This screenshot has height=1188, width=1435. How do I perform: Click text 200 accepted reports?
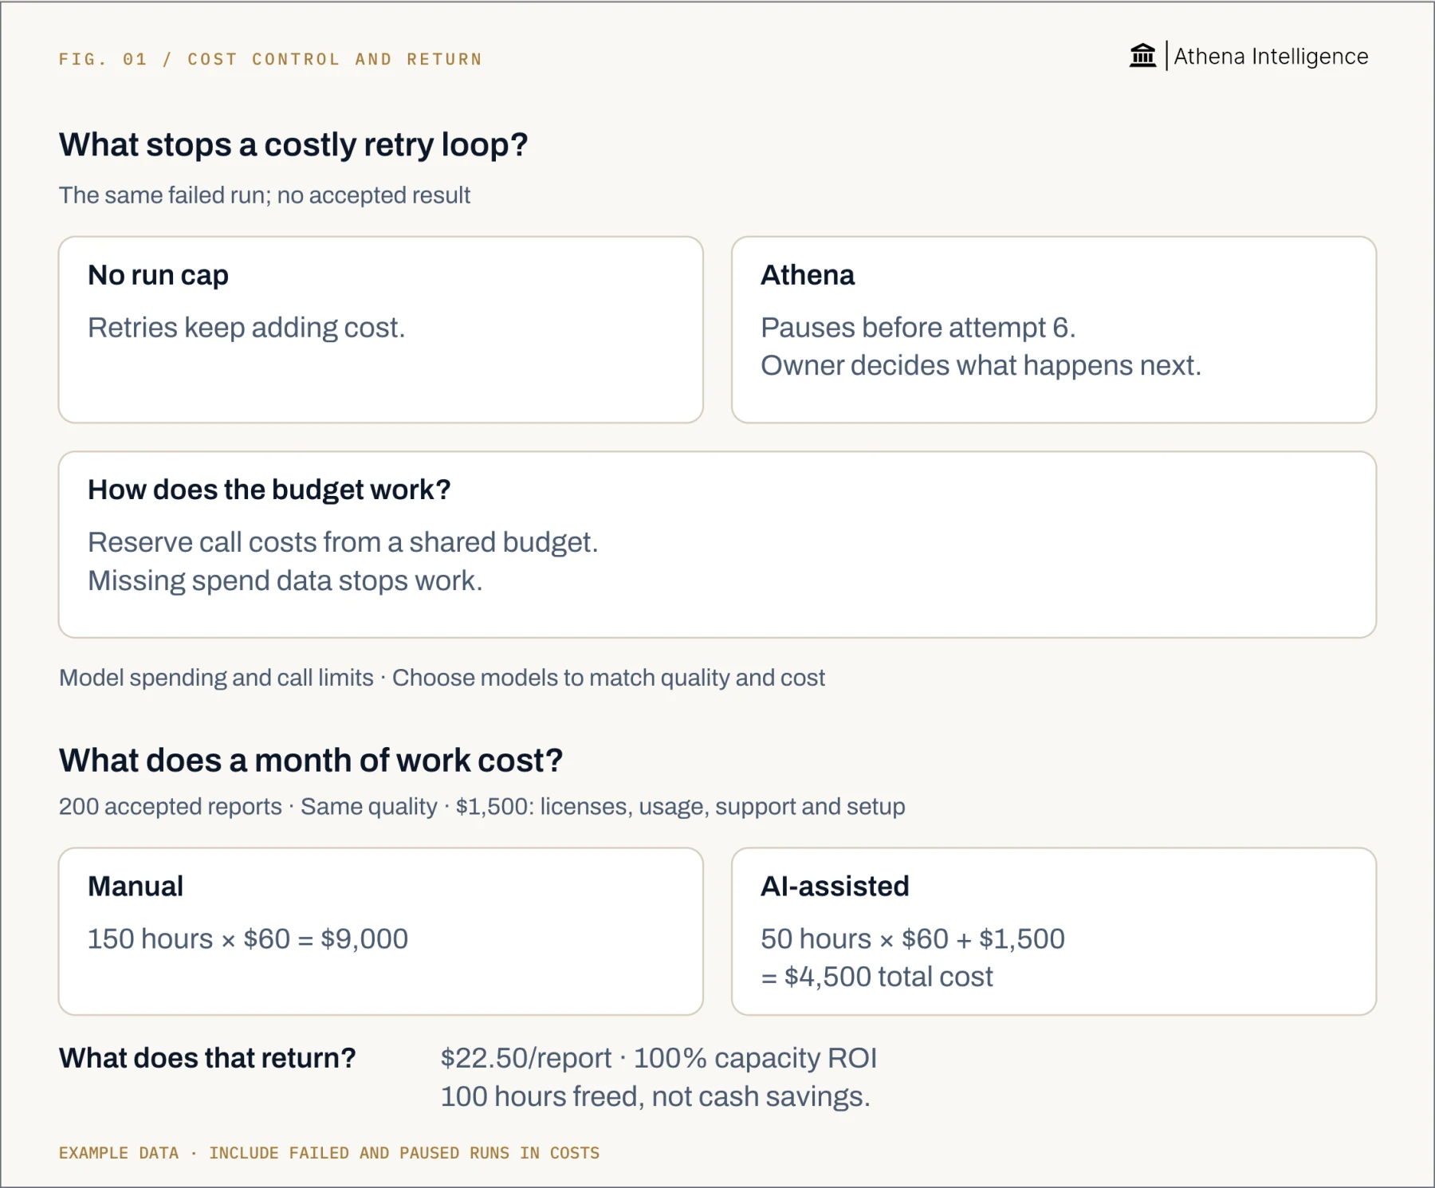[171, 807]
